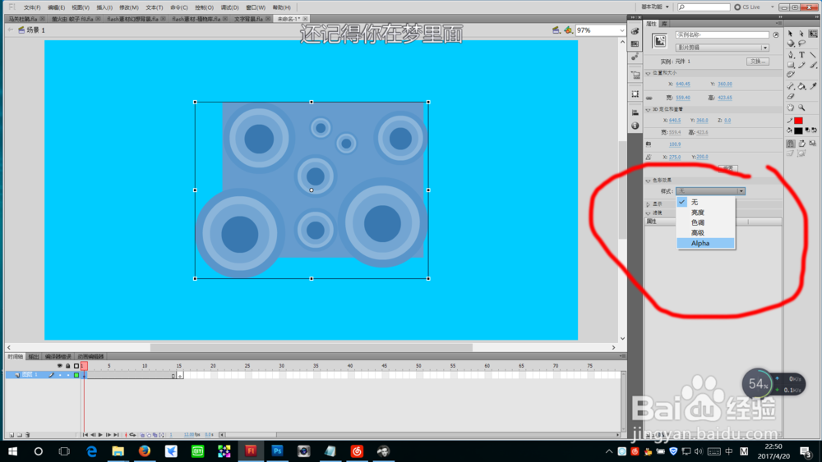Expand the Display section

coord(649,204)
